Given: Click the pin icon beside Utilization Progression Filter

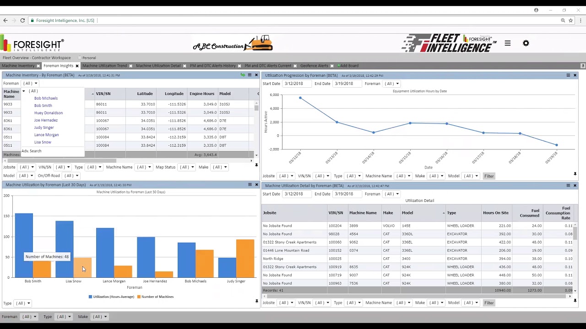Looking at the screenshot, I should tap(575, 174).
